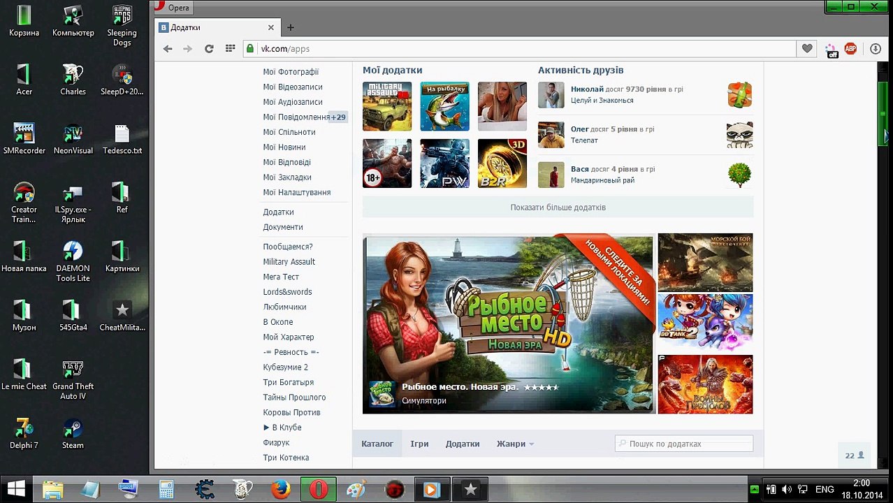Open the Windows Start button

[x=16, y=489]
